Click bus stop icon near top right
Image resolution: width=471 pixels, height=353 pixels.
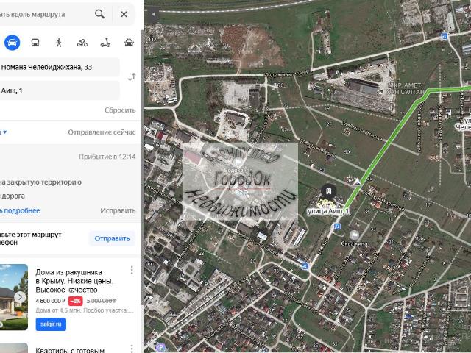445,36
